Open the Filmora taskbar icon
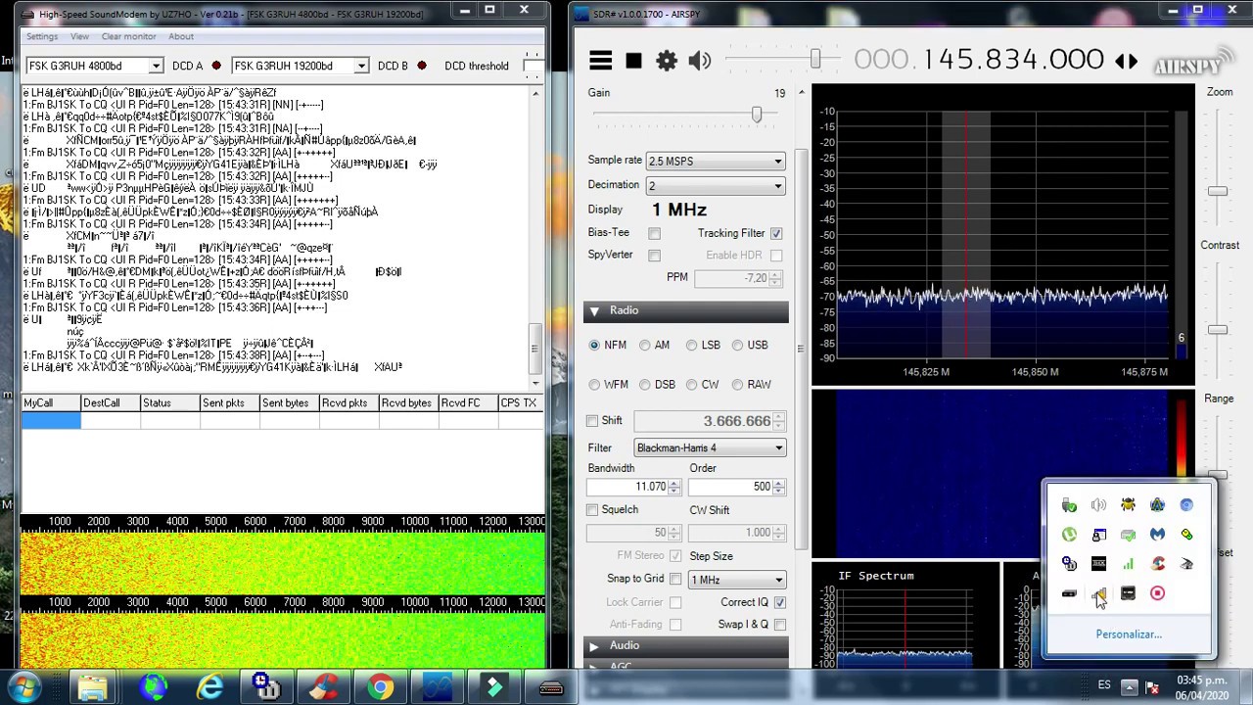The image size is (1253, 705). click(494, 687)
